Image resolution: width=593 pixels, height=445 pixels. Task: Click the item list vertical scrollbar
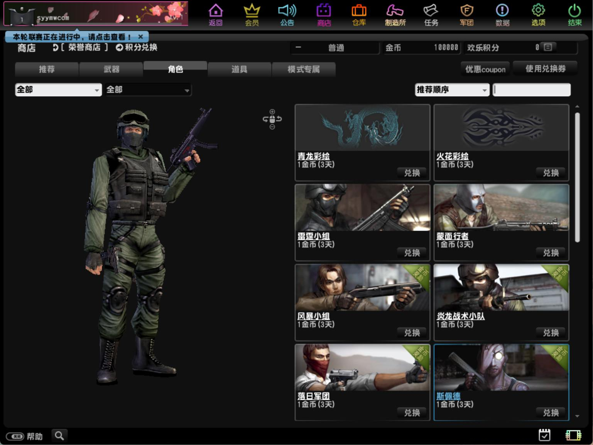coord(577,177)
